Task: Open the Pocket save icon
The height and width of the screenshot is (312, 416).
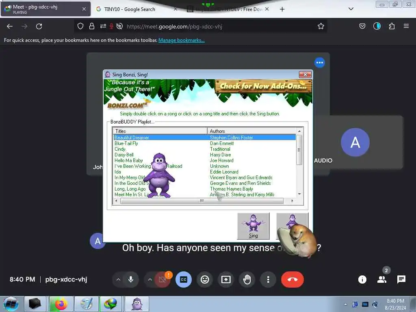Action: click(x=362, y=26)
